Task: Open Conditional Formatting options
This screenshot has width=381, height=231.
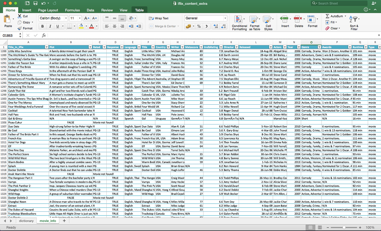Action: pyautogui.click(x=239, y=22)
